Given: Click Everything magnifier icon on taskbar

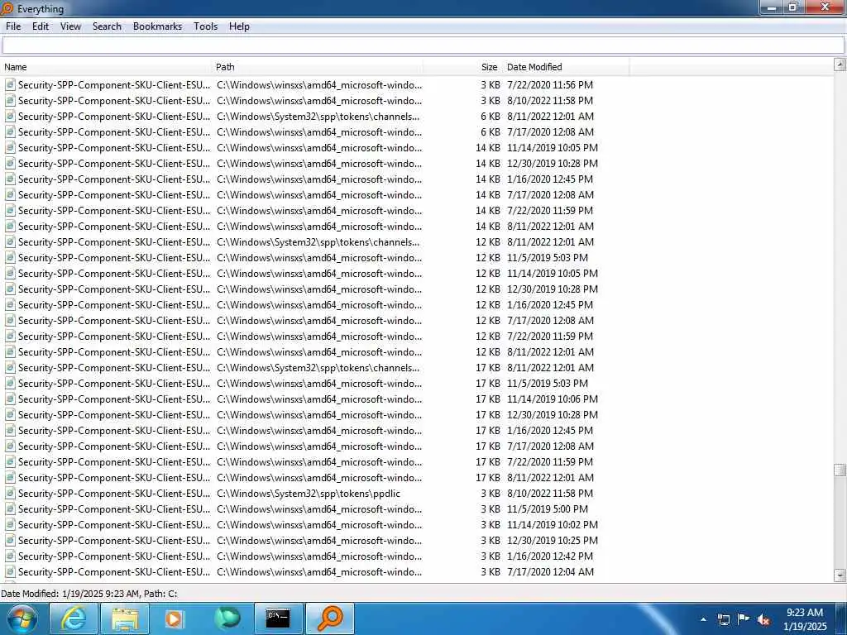Looking at the screenshot, I should tap(330, 618).
